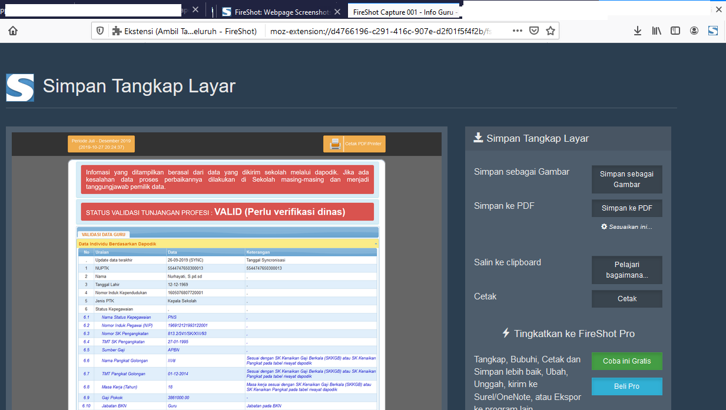Click the Home icon
Image resolution: width=726 pixels, height=410 pixels.
[x=12, y=30]
